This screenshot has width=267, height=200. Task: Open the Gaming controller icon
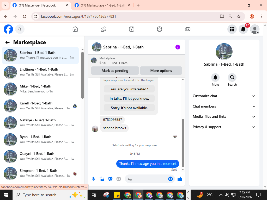point(188,29)
